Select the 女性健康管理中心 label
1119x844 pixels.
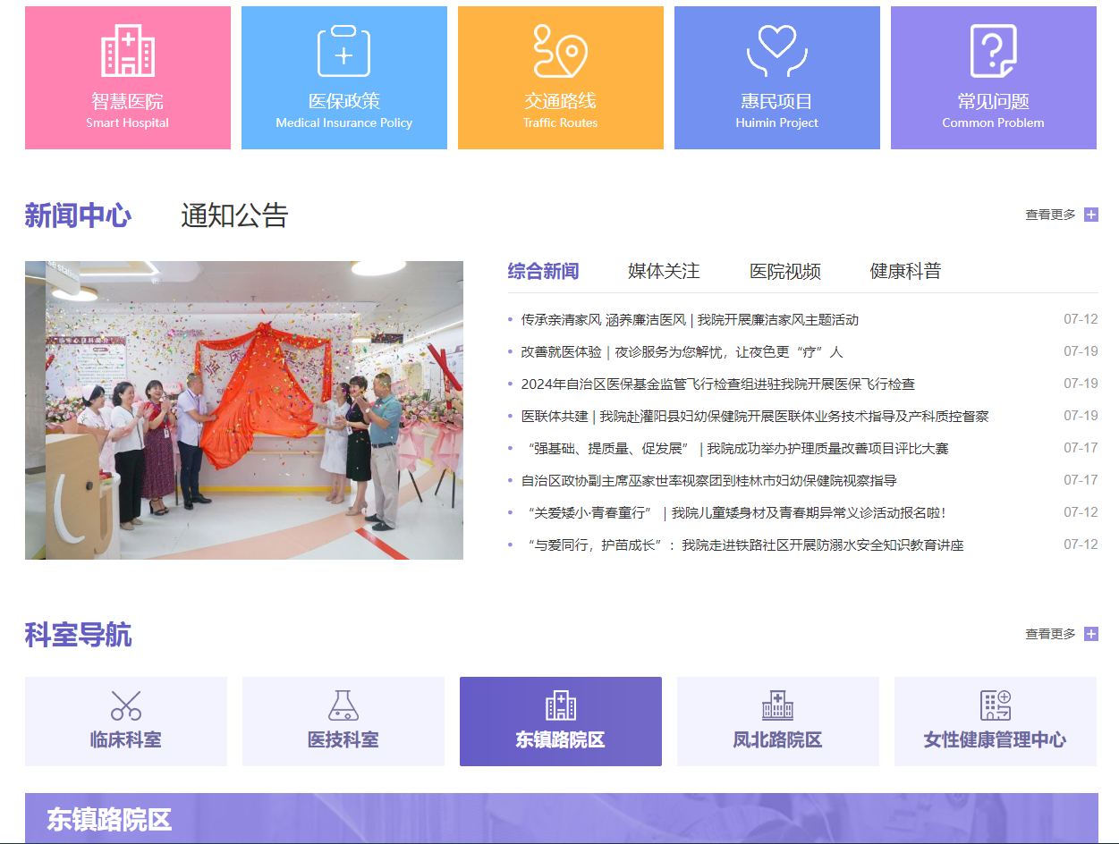[x=996, y=740]
